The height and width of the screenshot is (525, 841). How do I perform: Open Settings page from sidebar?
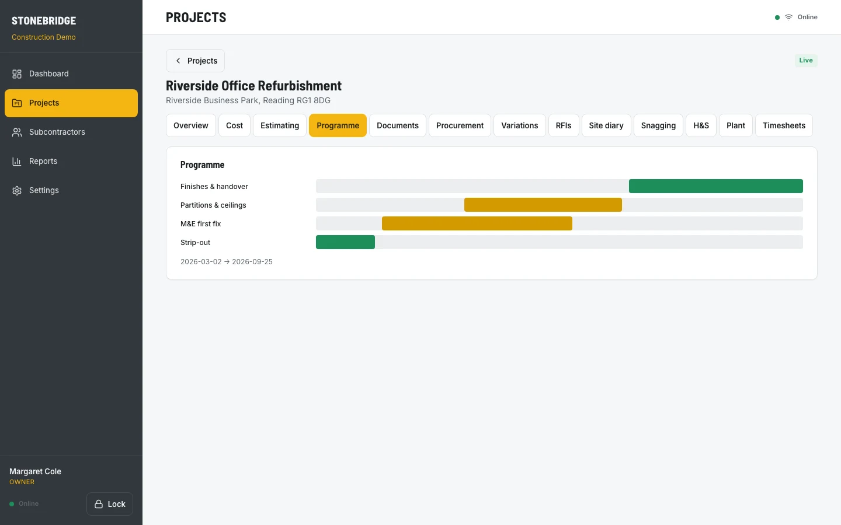tap(71, 191)
